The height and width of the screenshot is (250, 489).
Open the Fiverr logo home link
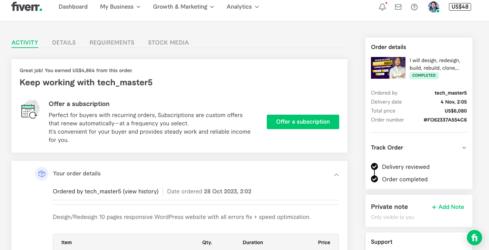coord(27,7)
